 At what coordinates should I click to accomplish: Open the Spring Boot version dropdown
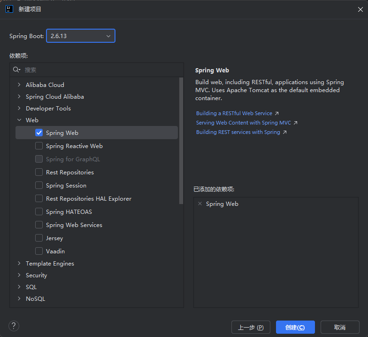pyautogui.click(x=81, y=36)
